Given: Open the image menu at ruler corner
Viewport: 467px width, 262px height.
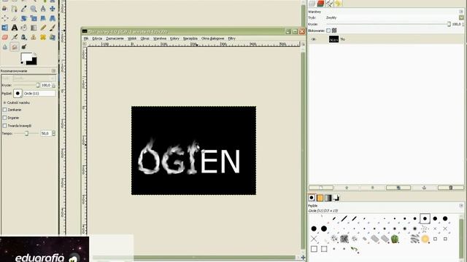Looking at the screenshot, I should tap(85, 44).
